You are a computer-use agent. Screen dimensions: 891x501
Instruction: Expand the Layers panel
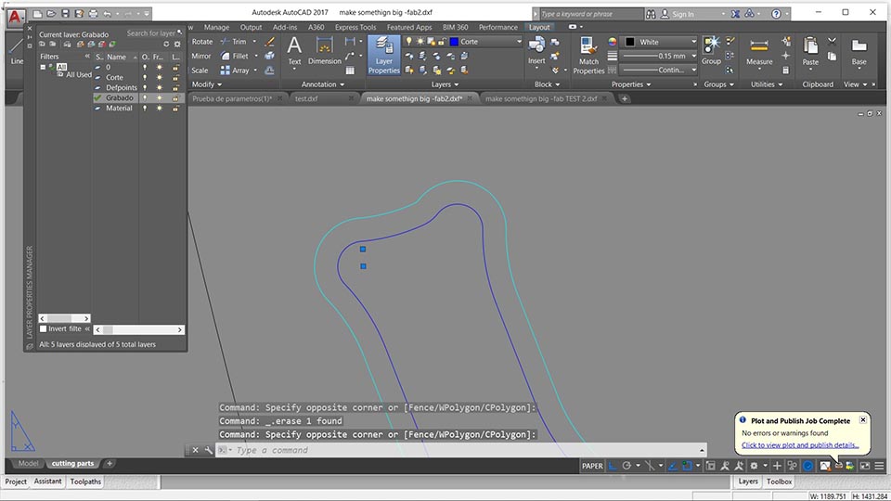pos(445,84)
